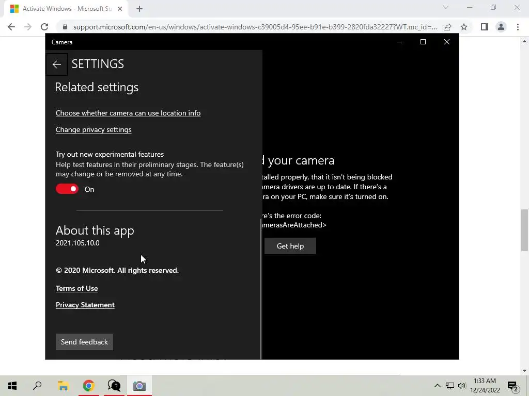Viewport: 529px width, 396px height.
Task: Reload the Microsoft support page
Action: tap(44, 27)
